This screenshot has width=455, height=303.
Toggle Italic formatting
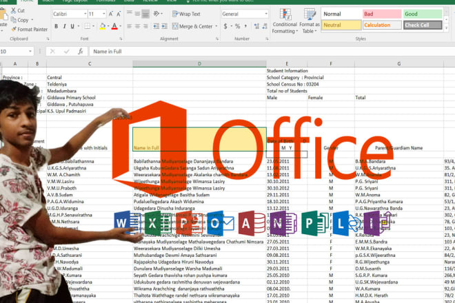click(x=64, y=26)
